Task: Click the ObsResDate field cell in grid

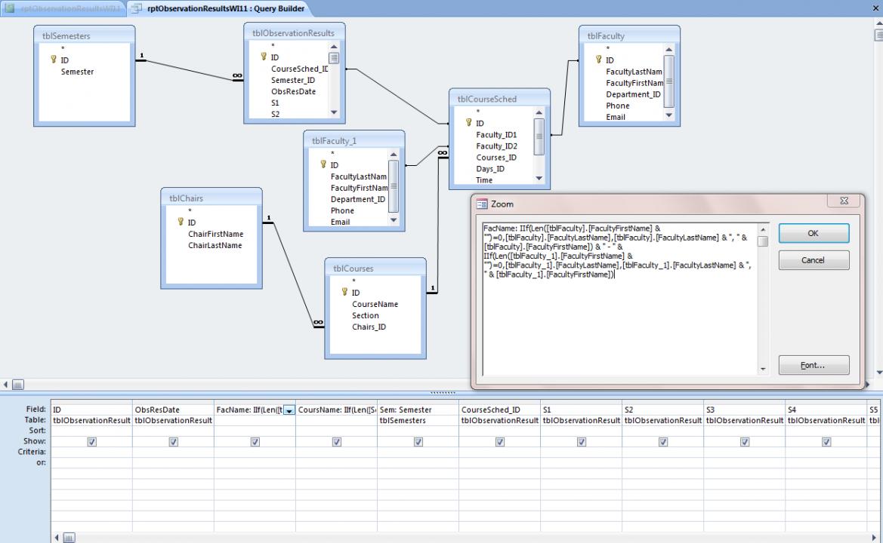Action: click(x=173, y=410)
